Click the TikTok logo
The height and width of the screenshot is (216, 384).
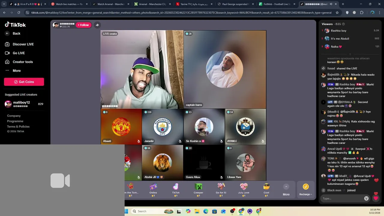point(15,25)
